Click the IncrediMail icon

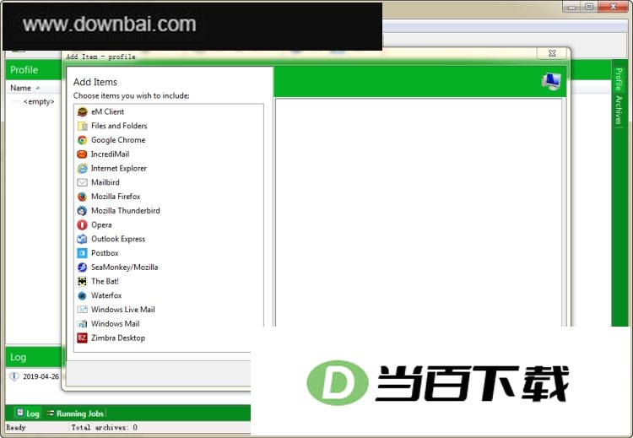pyautogui.click(x=83, y=154)
